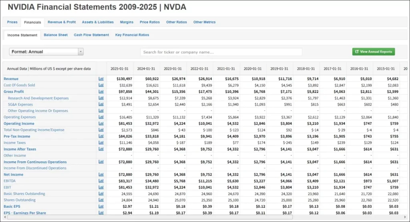Select the 2025-01-31 column header
This screenshot has height=222, width=410.
(x=119, y=69)
